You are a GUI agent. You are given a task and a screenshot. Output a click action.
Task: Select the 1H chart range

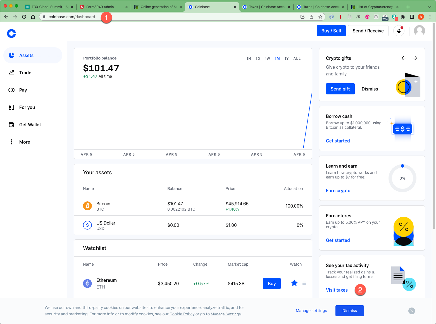click(249, 59)
